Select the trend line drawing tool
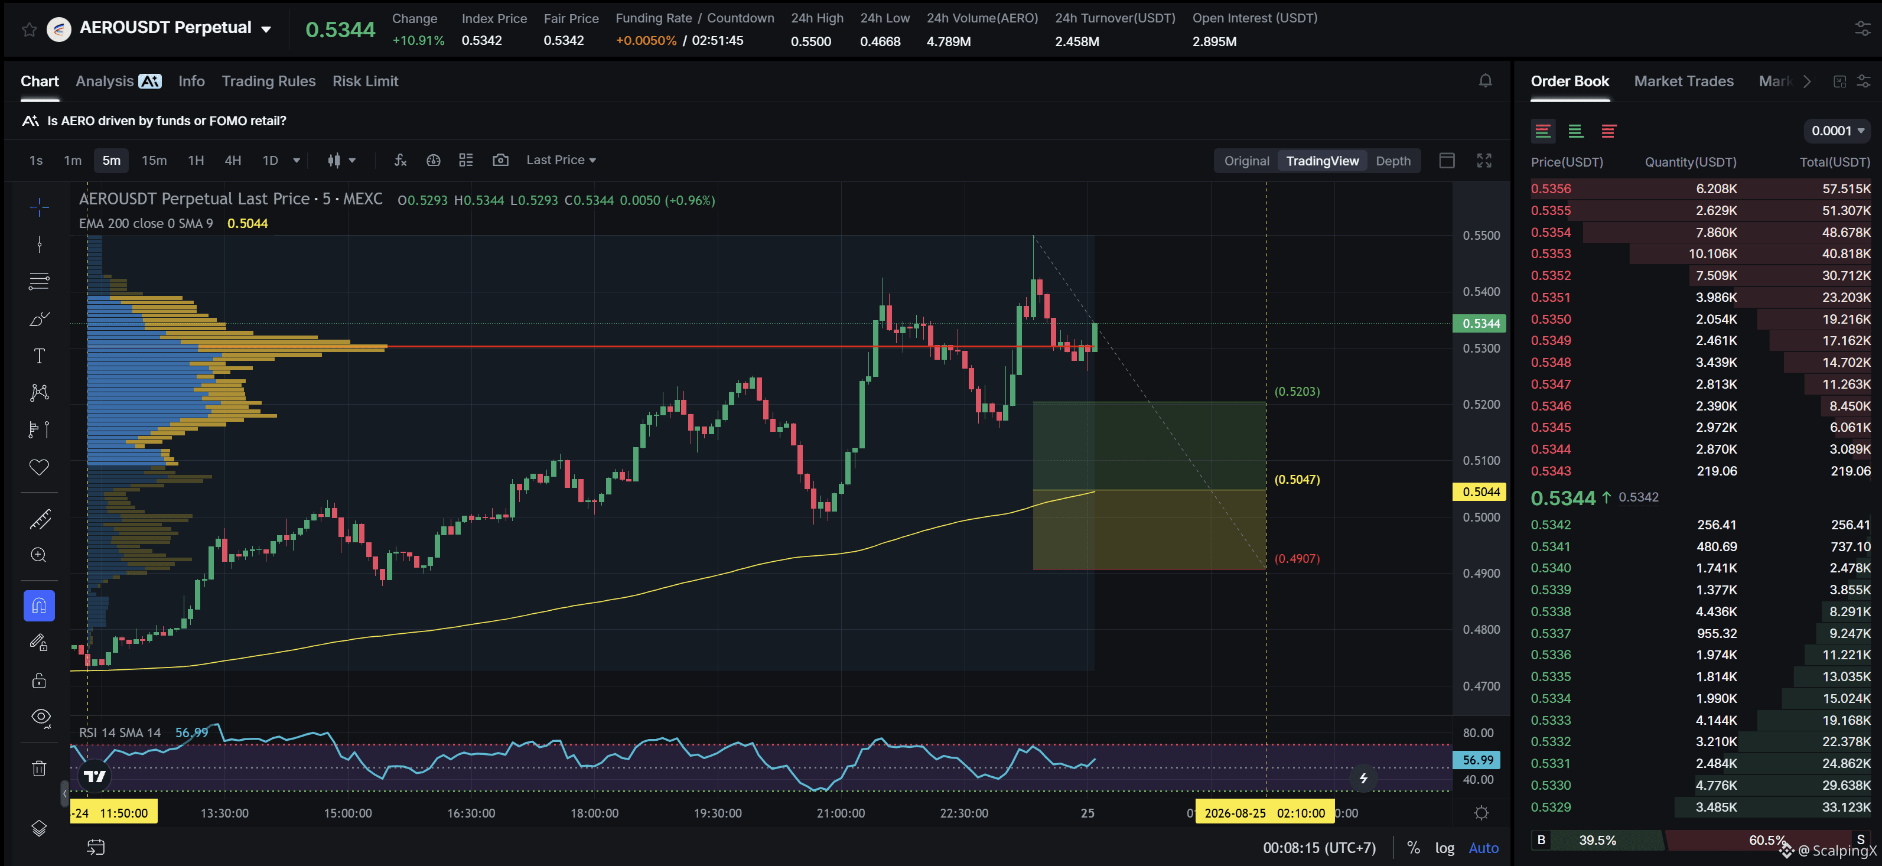This screenshot has height=866, width=1882. 40,244
